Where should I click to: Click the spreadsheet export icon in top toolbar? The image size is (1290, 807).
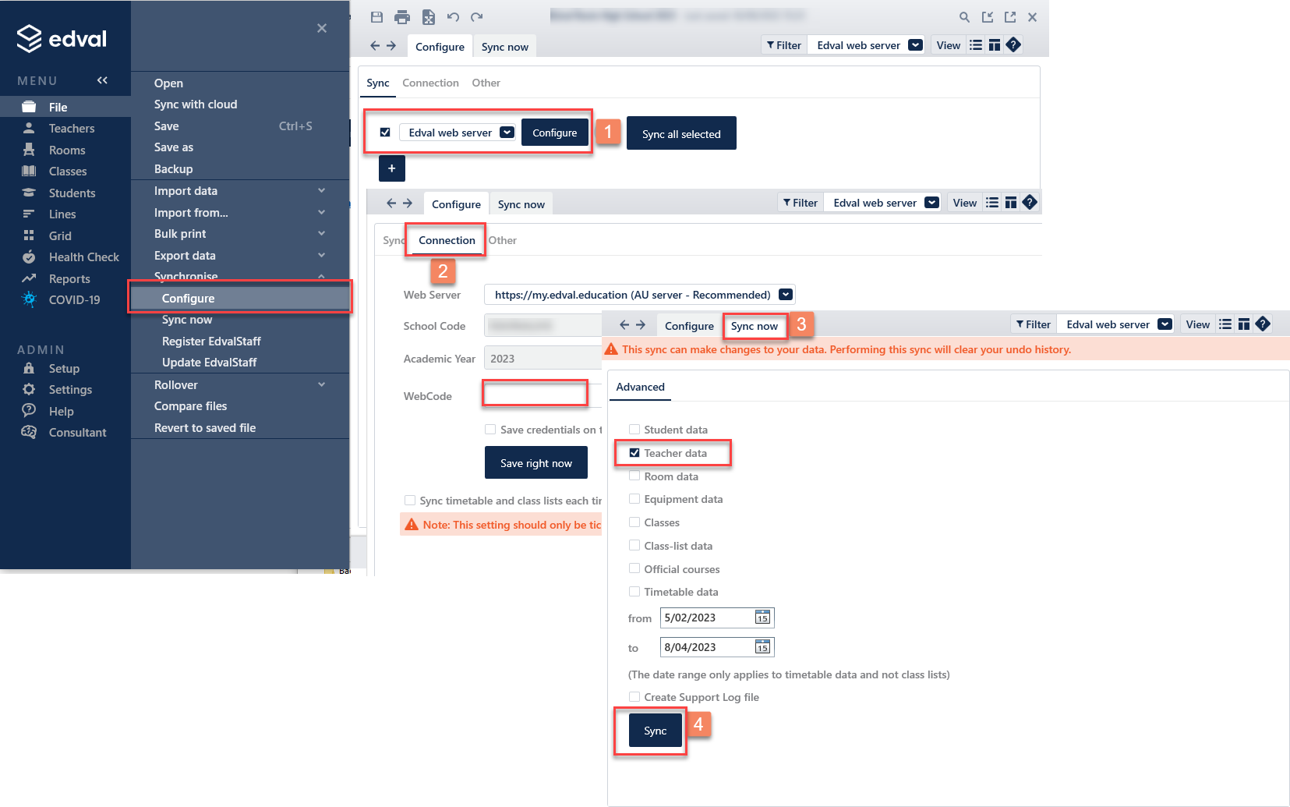coord(428,16)
